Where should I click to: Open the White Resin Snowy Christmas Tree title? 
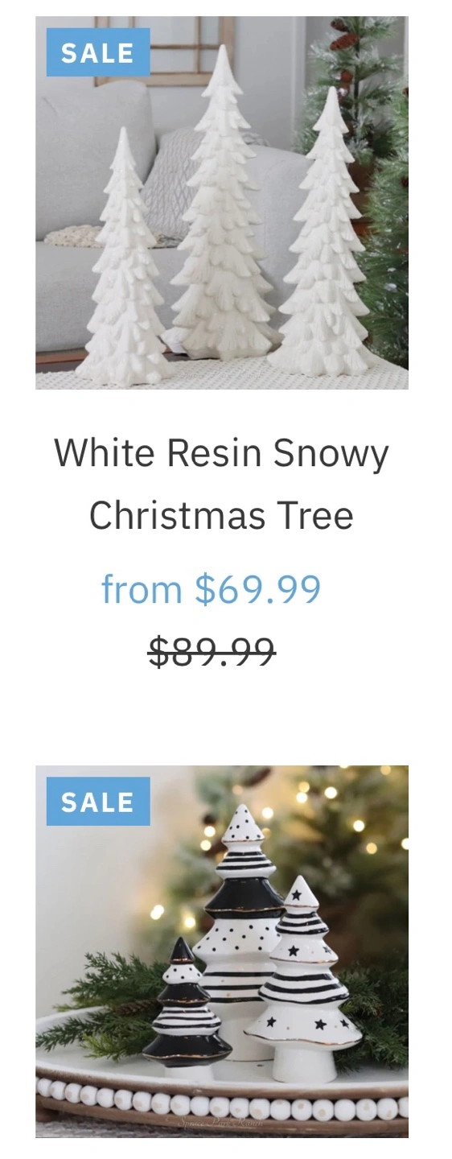click(221, 484)
